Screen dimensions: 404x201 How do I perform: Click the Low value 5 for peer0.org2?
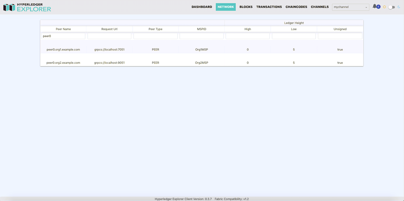coord(294,63)
